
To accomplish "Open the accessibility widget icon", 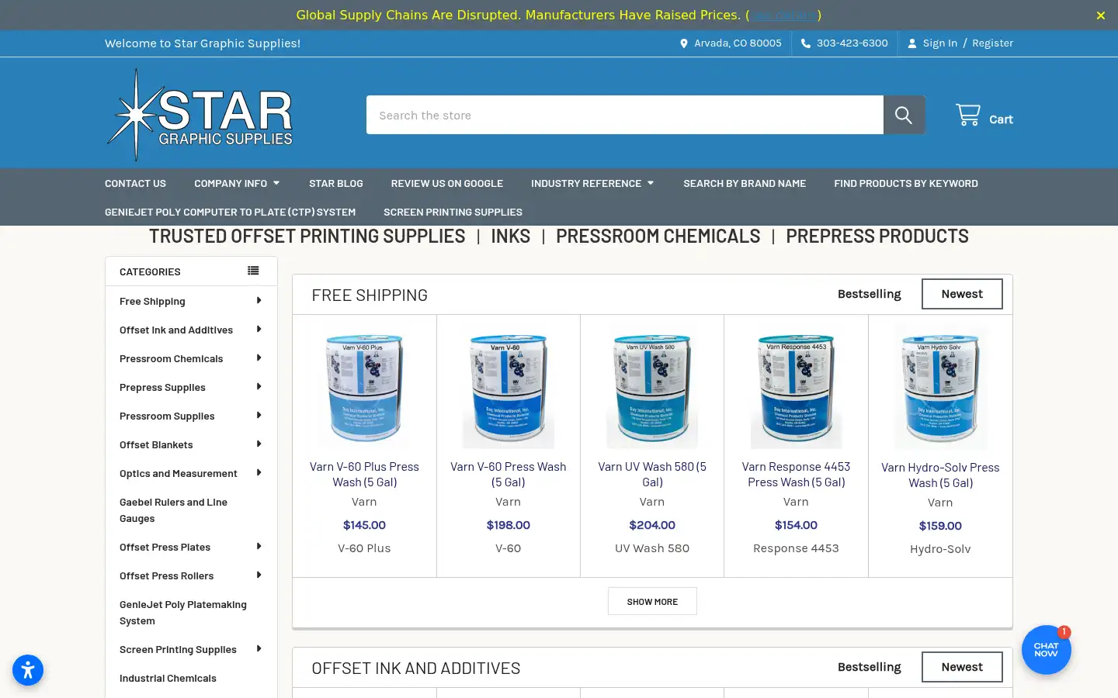I will coord(28,670).
